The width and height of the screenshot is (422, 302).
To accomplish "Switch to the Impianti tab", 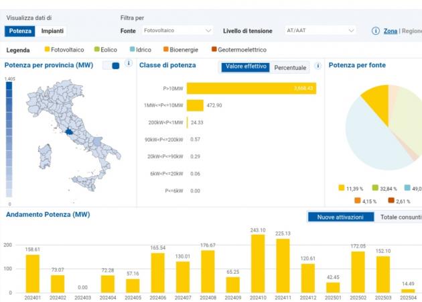I will [52, 31].
